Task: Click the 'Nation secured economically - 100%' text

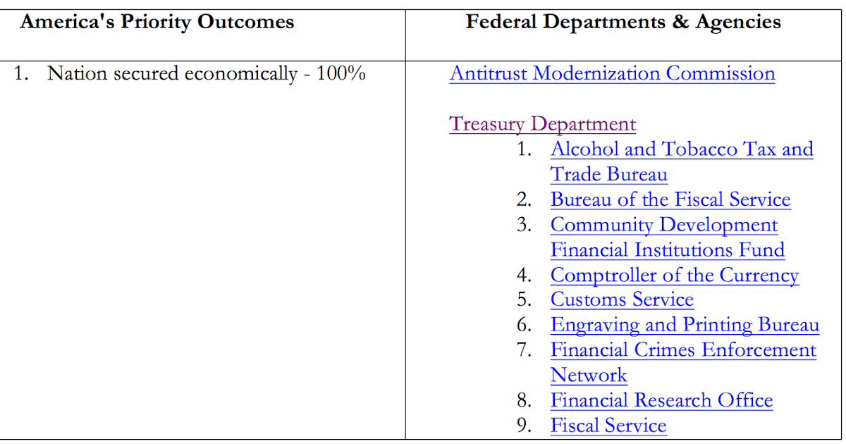Action: pyautogui.click(x=207, y=73)
